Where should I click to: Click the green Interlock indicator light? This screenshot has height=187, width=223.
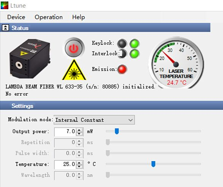pos(134,54)
